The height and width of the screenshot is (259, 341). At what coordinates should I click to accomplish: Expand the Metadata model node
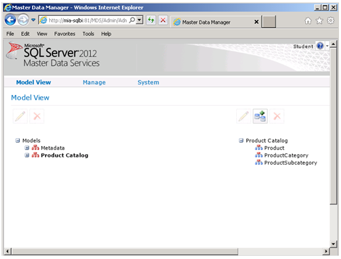coord(27,148)
